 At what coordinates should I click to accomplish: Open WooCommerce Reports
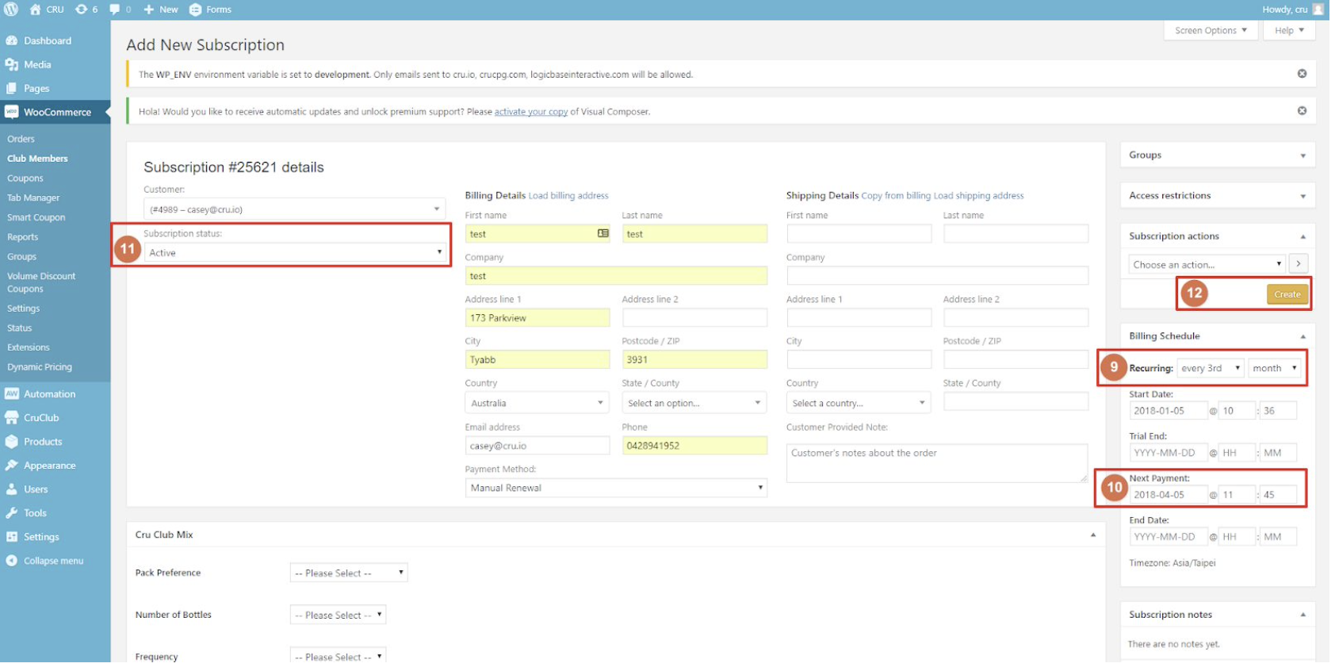click(23, 237)
